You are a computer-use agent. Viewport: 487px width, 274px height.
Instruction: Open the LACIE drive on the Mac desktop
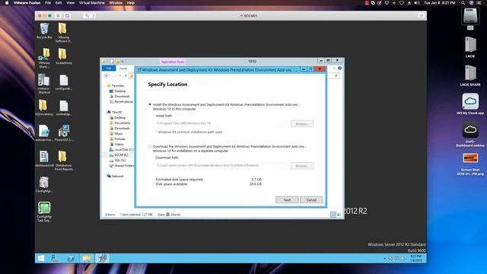coord(470,47)
